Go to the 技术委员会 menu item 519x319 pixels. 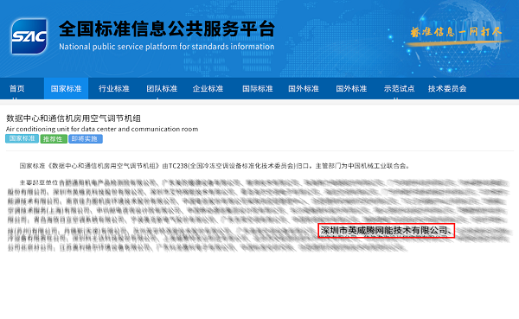point(447,89)
